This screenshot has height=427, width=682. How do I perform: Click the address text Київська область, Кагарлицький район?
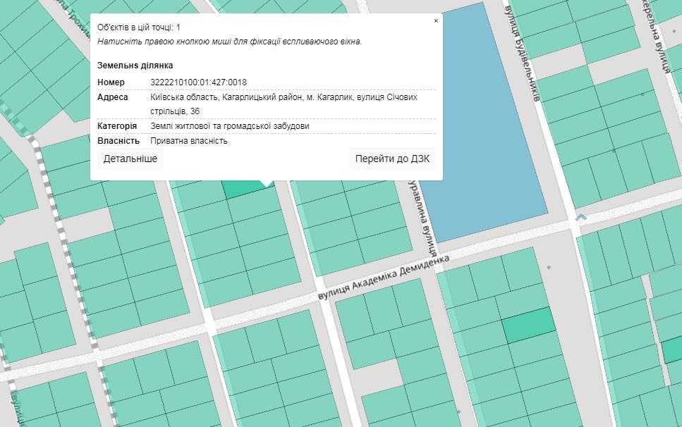pyautogui.click(x=226, y=97)
